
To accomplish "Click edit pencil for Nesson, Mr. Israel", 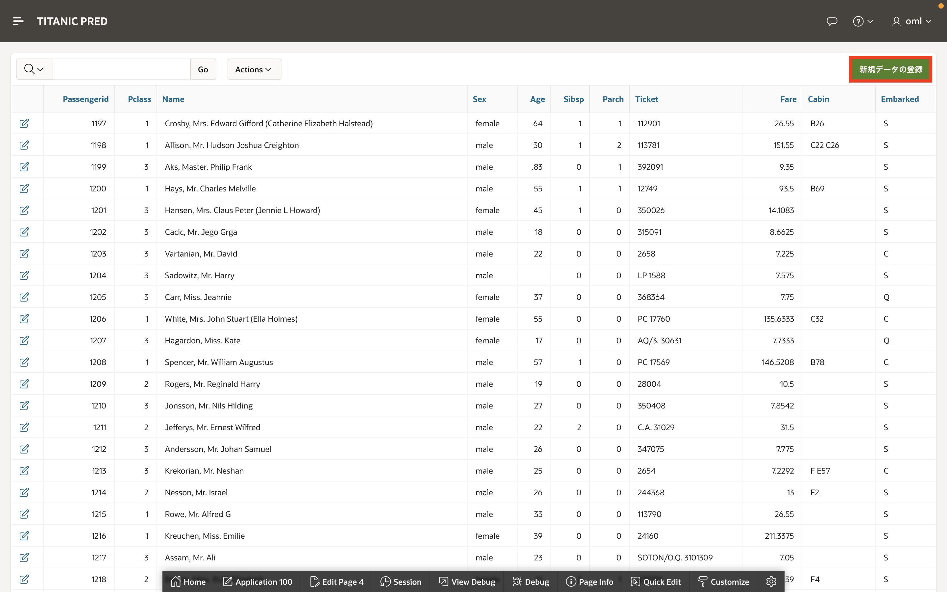I will tap(24, 493).
